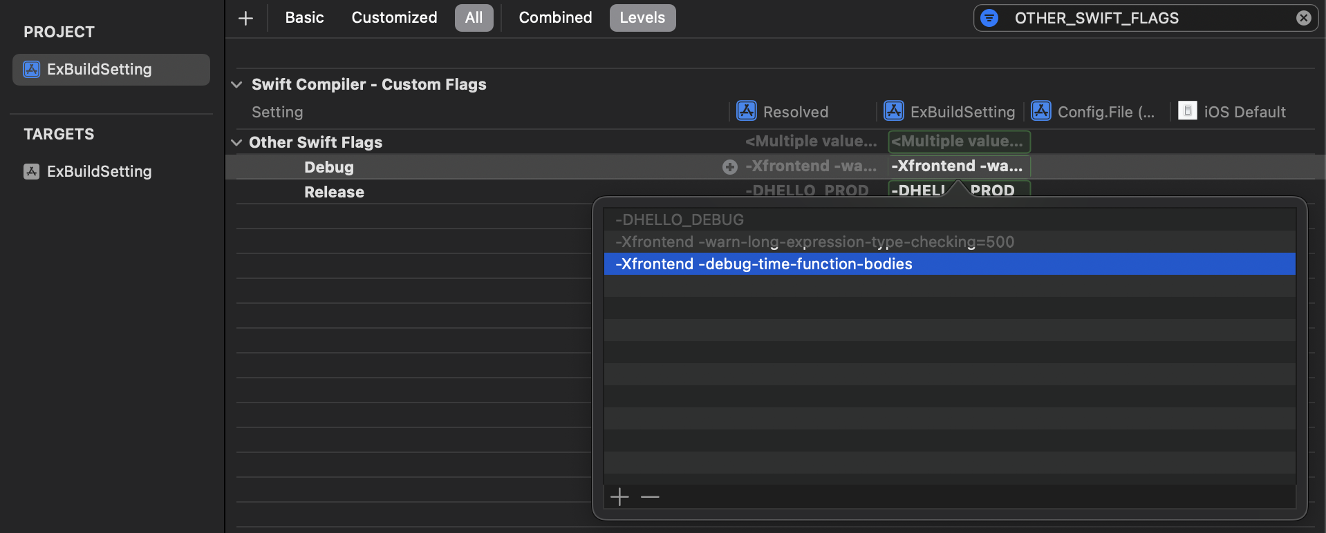Remove the selected flag with the minus button

tap(650, 496)
